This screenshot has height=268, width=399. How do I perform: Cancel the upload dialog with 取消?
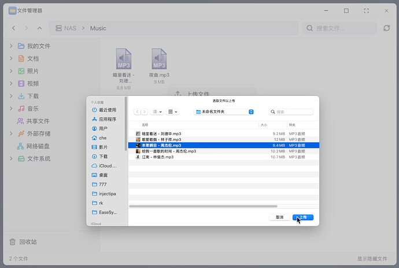(279, 217)
